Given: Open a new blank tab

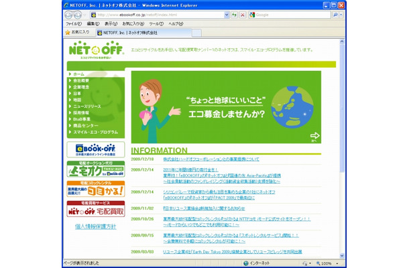Looking at the screenshot, I should click(196, 33).
